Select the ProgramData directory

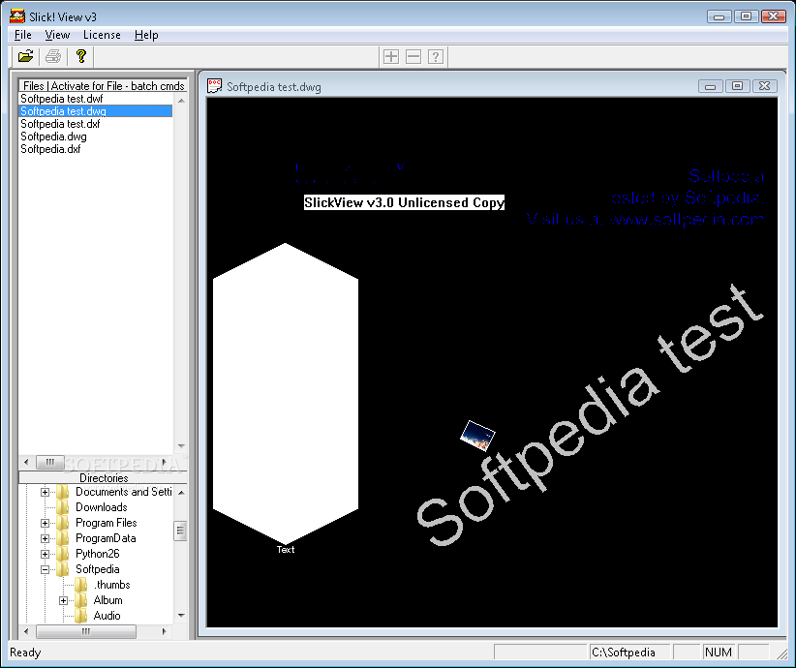coord(106,538)
